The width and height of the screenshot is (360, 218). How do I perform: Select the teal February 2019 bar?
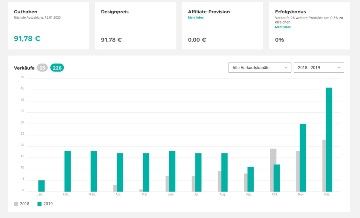coord(67,171)
